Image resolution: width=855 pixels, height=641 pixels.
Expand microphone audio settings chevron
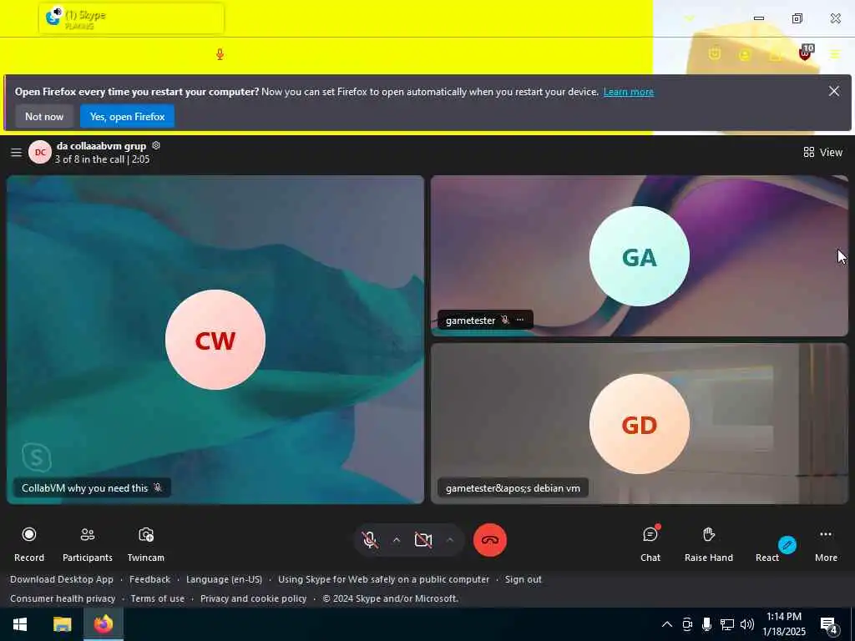coord(397,540)
